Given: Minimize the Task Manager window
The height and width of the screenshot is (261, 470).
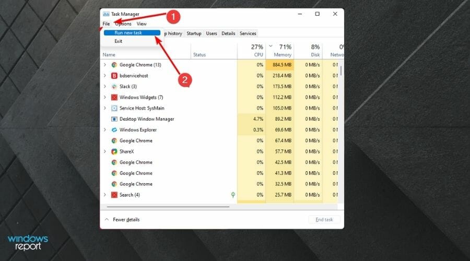Looking at the screenshot, I should click(x=300, y=14).
